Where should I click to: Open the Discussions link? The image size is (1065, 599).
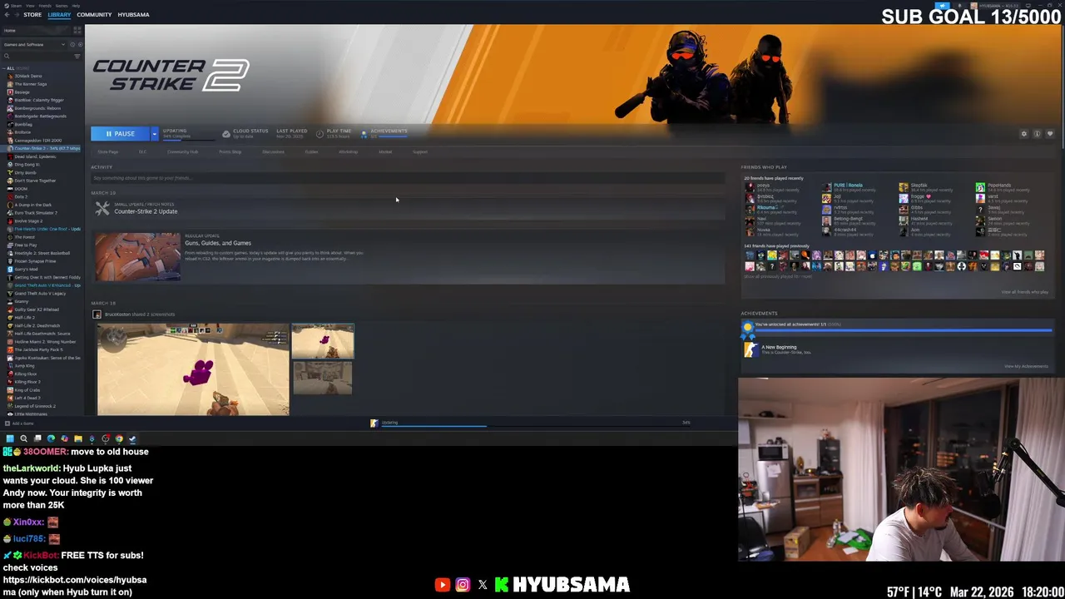(x=273, y=152)
